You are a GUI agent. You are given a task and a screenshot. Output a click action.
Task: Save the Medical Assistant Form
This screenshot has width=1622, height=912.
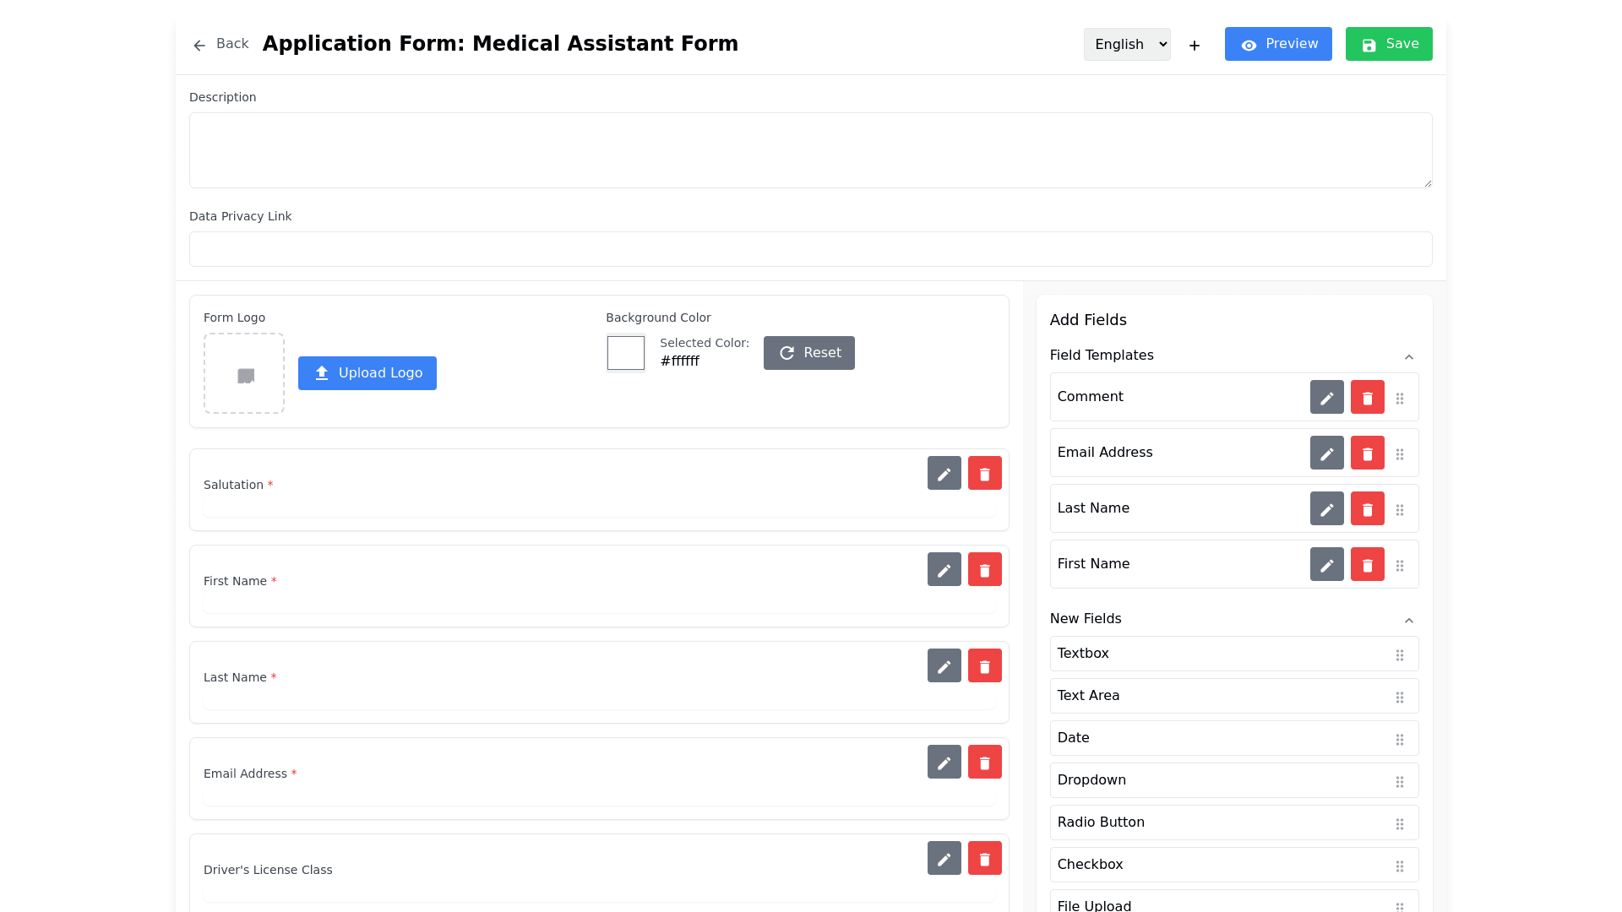pyautogui.click(x=1388, y=45)
